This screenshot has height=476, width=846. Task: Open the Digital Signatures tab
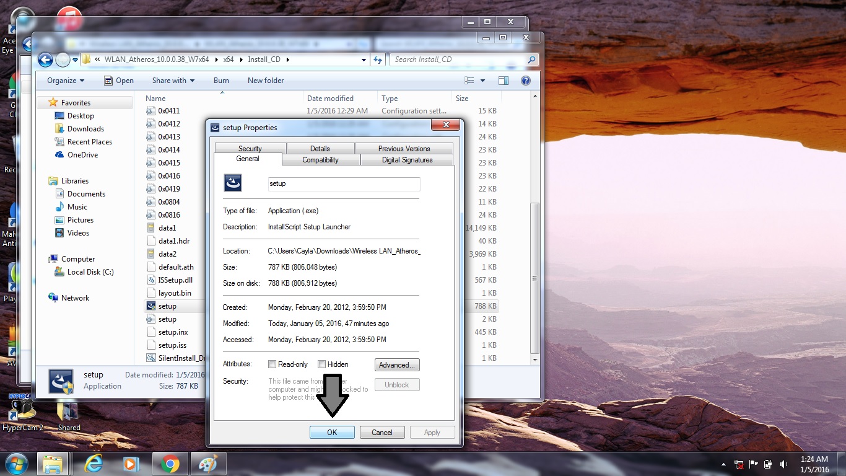tap(407, 160)
